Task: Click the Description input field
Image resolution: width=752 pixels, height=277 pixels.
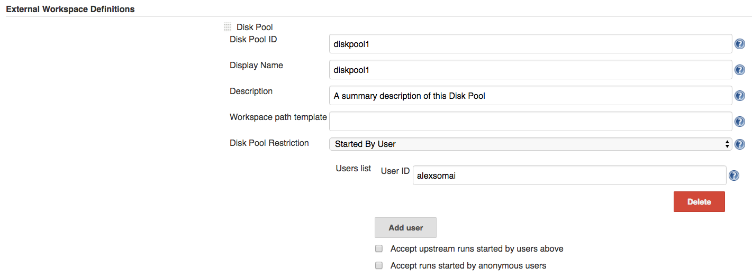Action: pyautogui.click(x=530, y=96)
